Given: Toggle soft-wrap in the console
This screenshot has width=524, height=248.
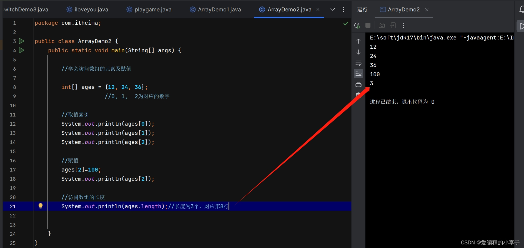Looking at the screenshot, I should click(358, 63).
